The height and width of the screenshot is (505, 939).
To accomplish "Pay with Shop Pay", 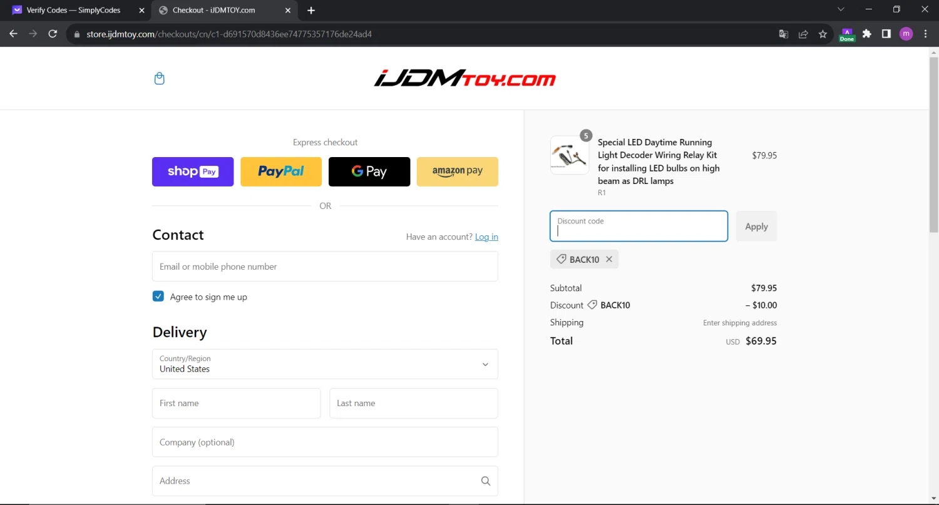I will pos(193,171).
